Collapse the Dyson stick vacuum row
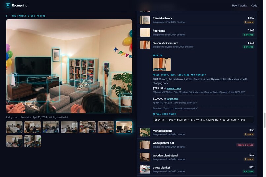Image resolution: width=266 pixels, height=177 pixels. (197, 45)
